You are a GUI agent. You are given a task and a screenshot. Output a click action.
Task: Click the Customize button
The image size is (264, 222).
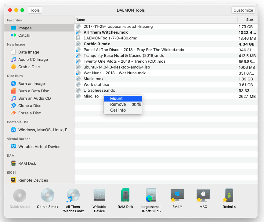click(243, 10)
